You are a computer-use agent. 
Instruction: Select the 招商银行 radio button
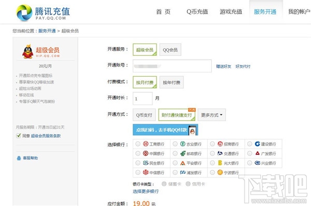pos(212,144)
